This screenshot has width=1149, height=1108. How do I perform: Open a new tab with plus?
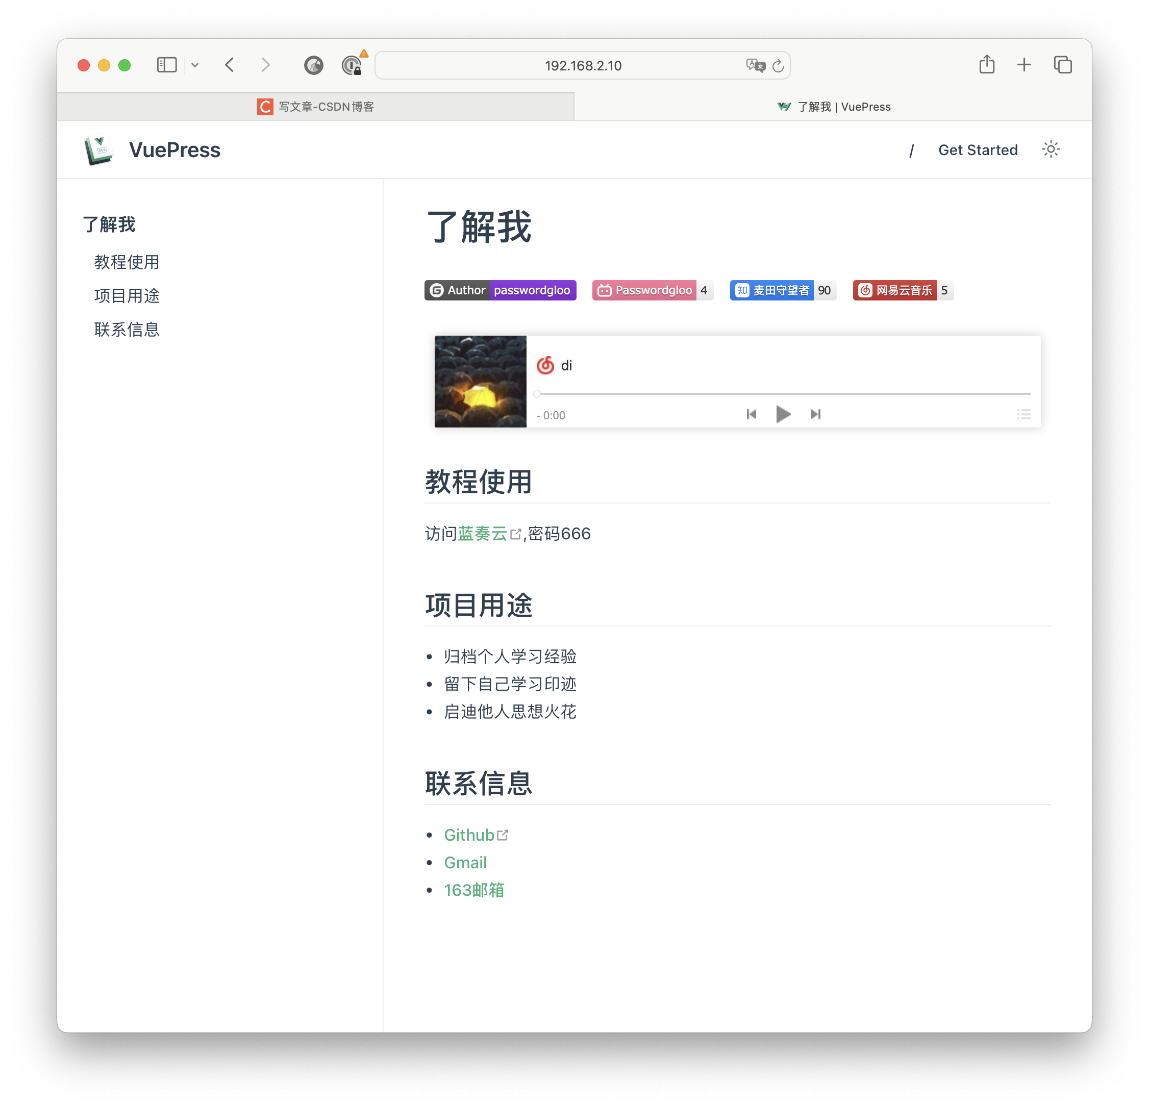(1023, 64)
